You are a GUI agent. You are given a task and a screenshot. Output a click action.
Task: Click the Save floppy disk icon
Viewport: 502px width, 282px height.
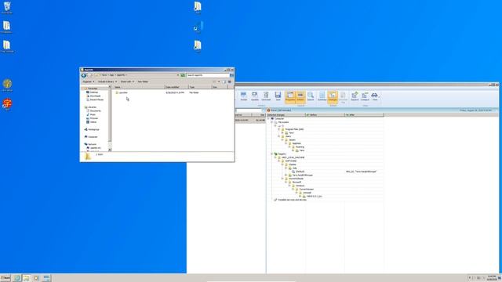[x=278, y=96]
